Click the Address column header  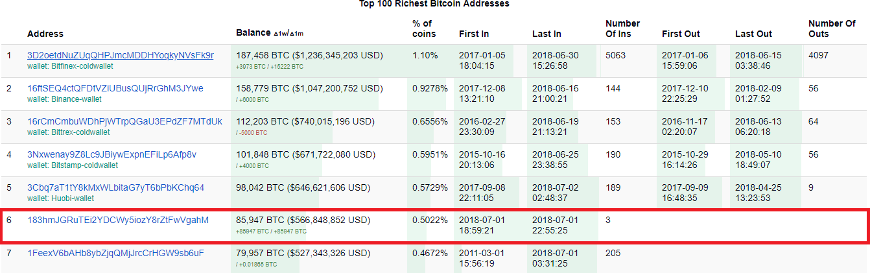(x=45, y=34)
